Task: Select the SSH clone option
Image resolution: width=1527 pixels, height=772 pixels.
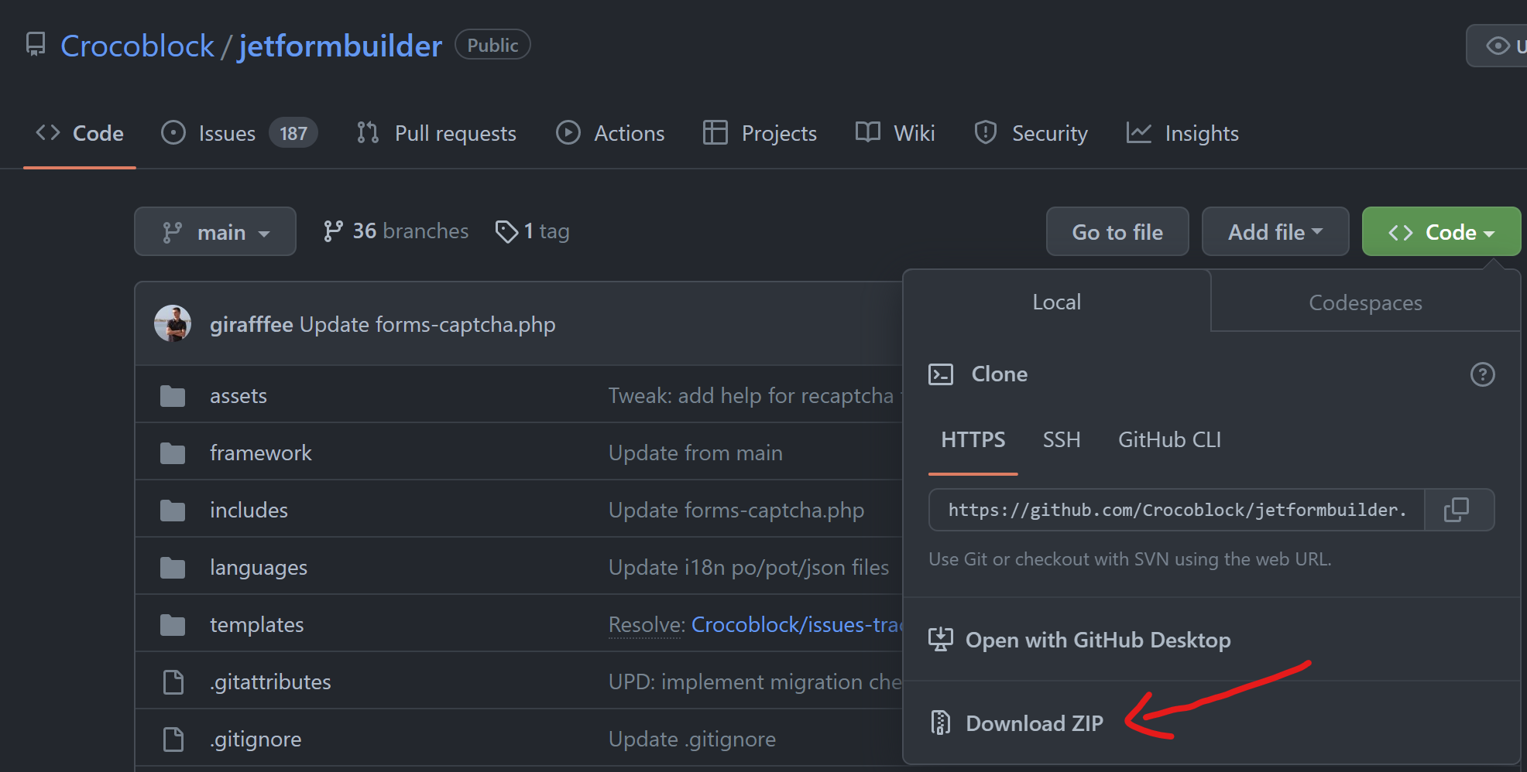Action: pos(1061,439)
